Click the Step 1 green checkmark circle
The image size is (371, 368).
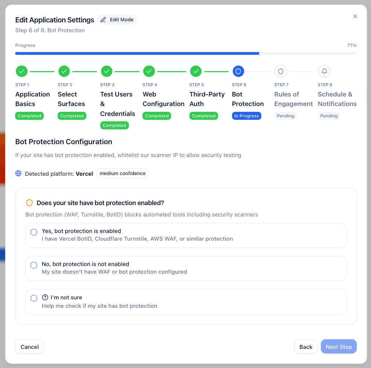coord(22,71)
